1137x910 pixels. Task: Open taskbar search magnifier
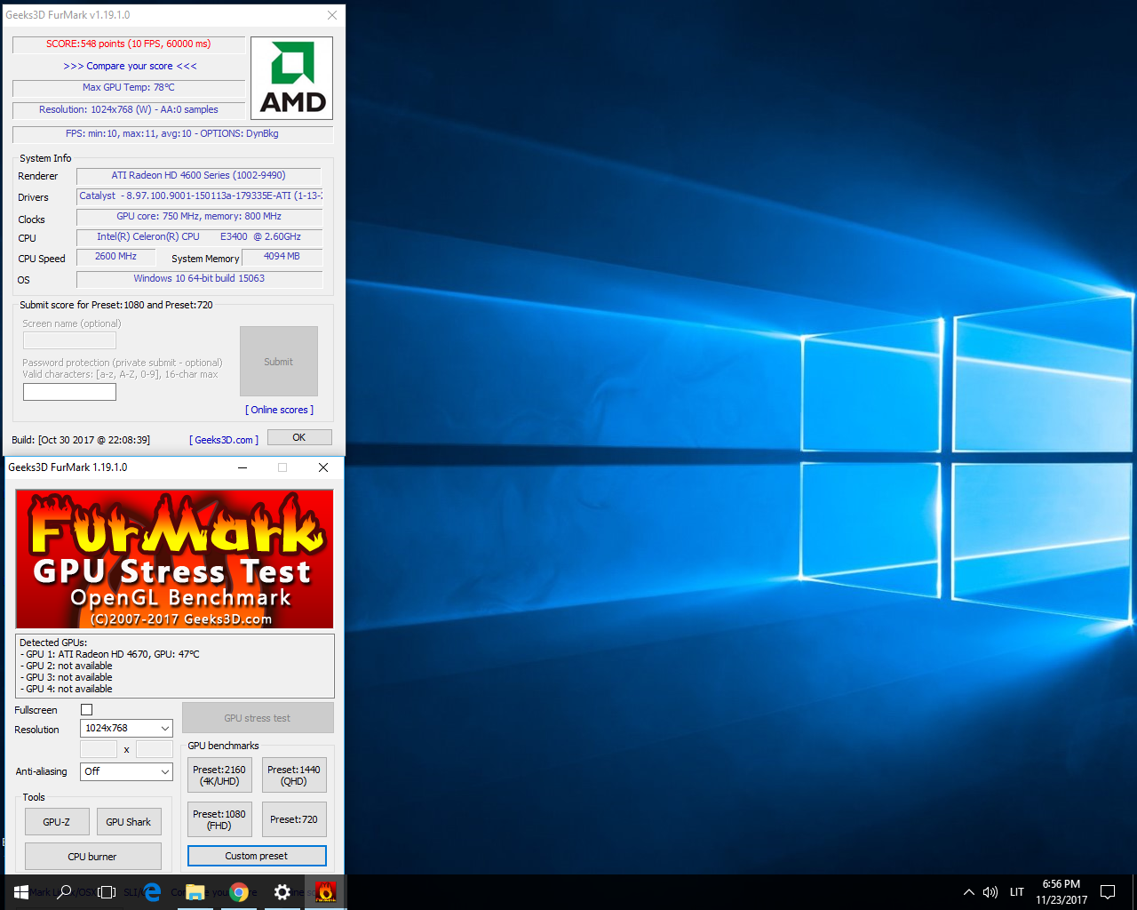(x=64, y=892)
